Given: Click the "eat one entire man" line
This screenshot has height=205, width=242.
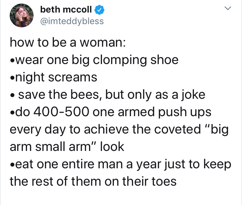Looking at the screenshot, I should coord(120,164).
